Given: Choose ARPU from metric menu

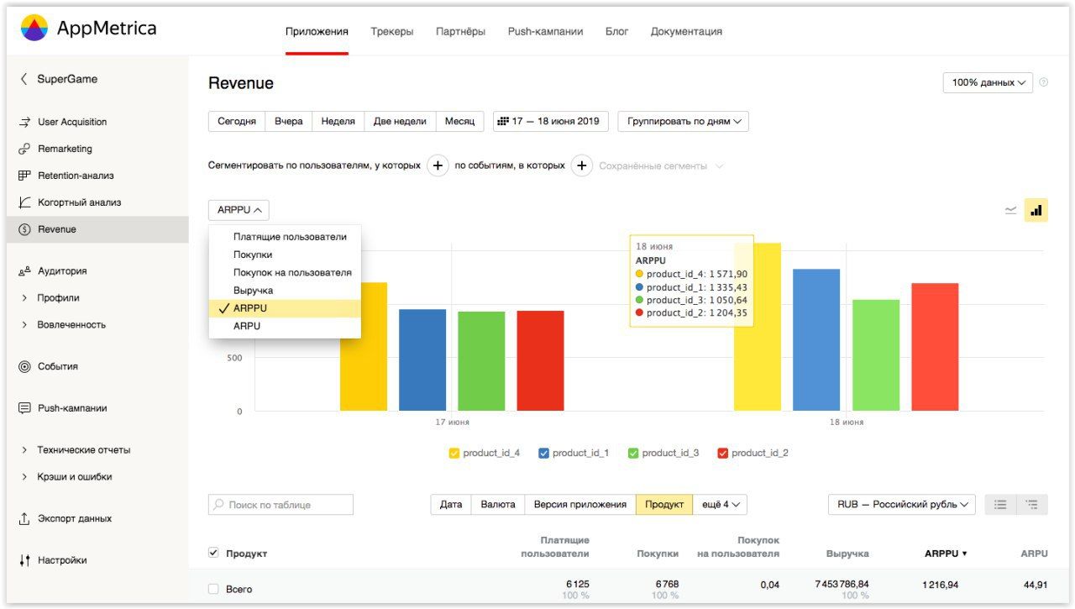Looking at the screenshot, I should 285,326.
